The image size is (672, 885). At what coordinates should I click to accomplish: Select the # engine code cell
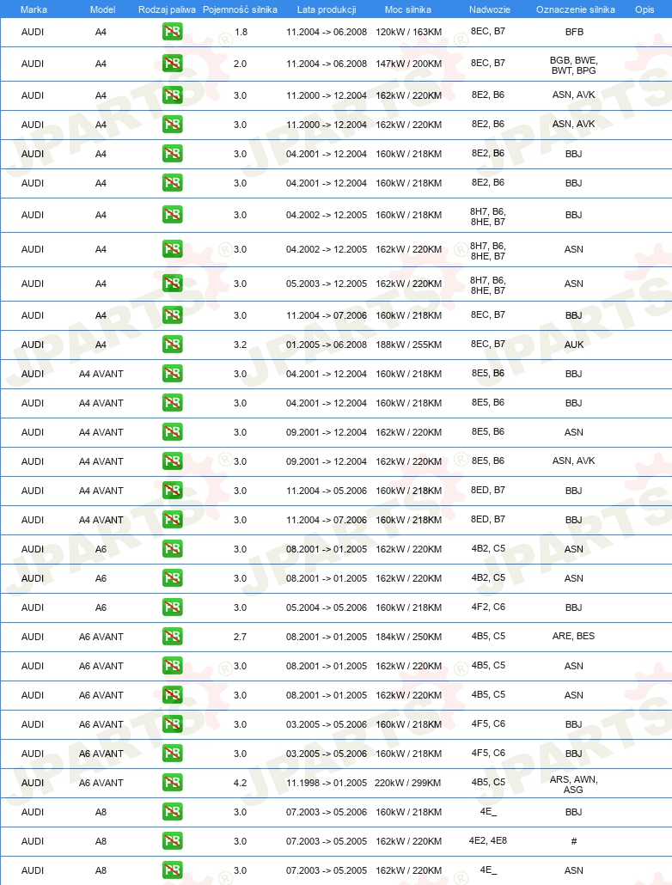tap(574, 841)
